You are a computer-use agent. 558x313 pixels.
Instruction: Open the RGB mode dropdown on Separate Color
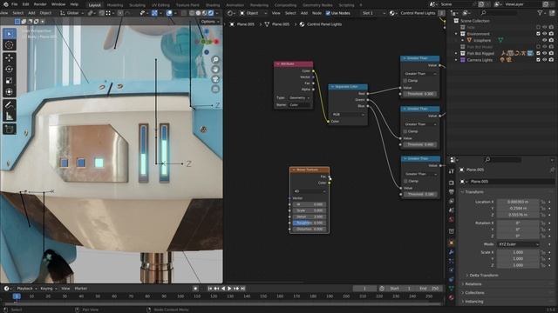coord(349,114)
